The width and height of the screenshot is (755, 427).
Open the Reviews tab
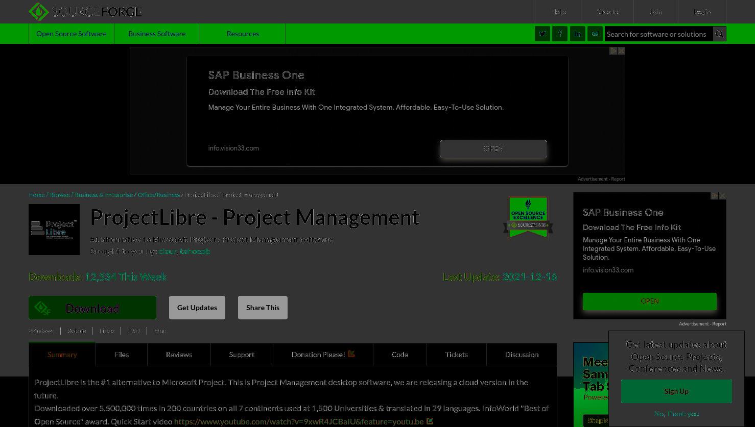179,355
